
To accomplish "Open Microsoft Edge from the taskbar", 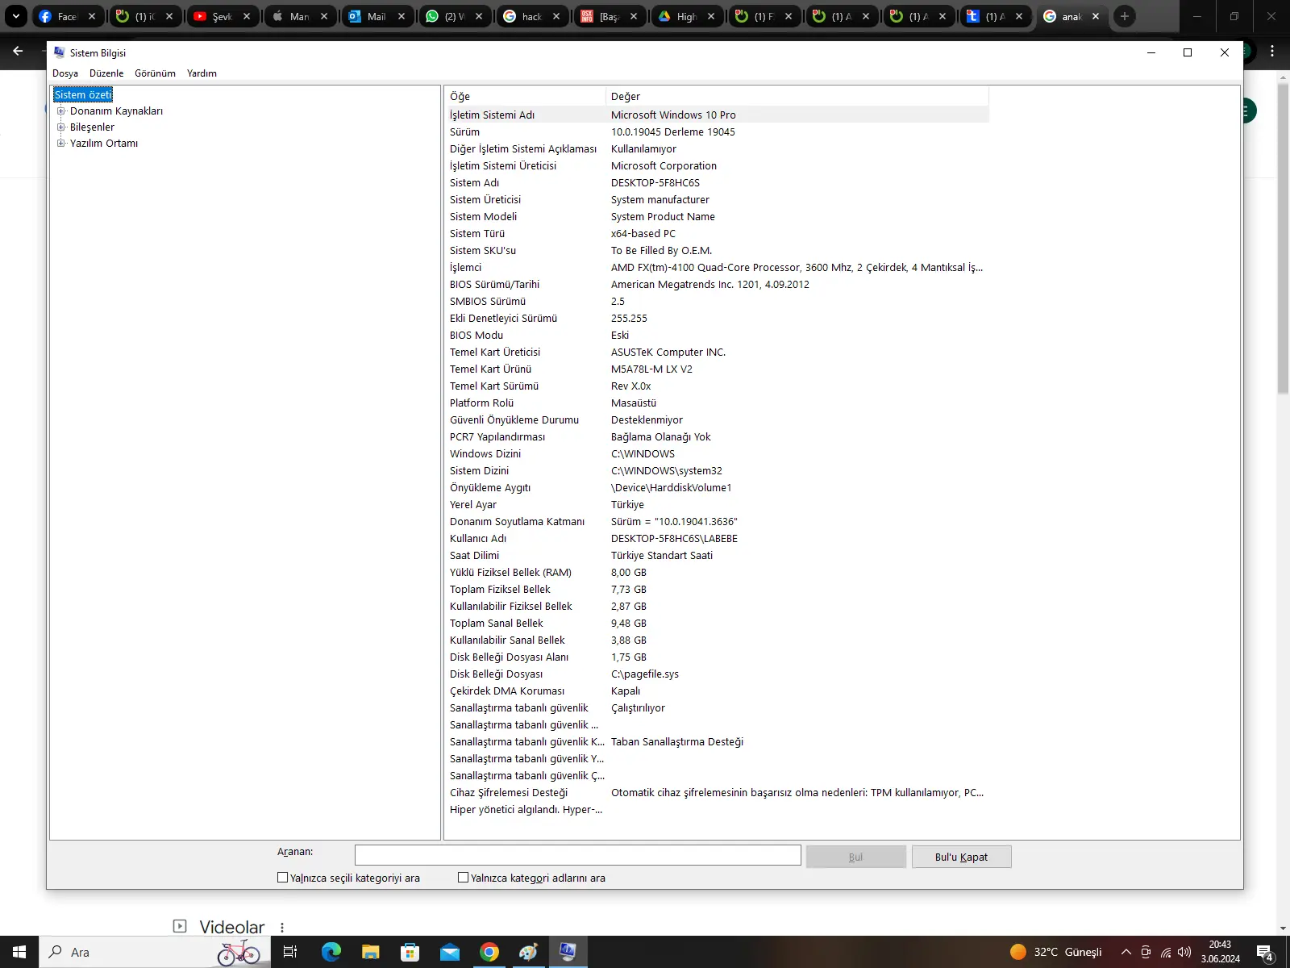I will pos(331,952).
